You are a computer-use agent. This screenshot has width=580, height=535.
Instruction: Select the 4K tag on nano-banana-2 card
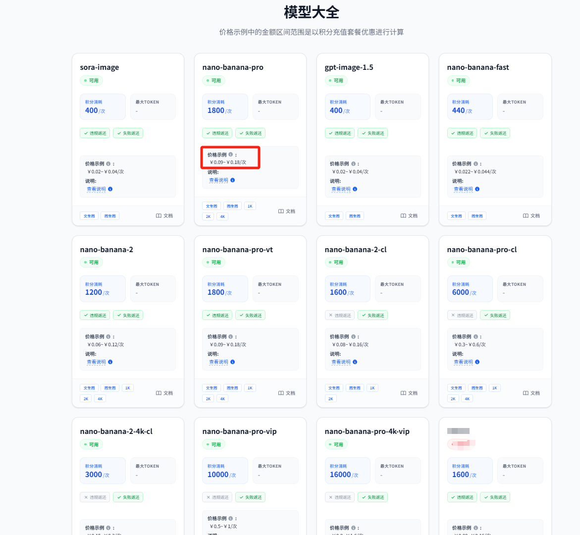[x=100, y=399]
